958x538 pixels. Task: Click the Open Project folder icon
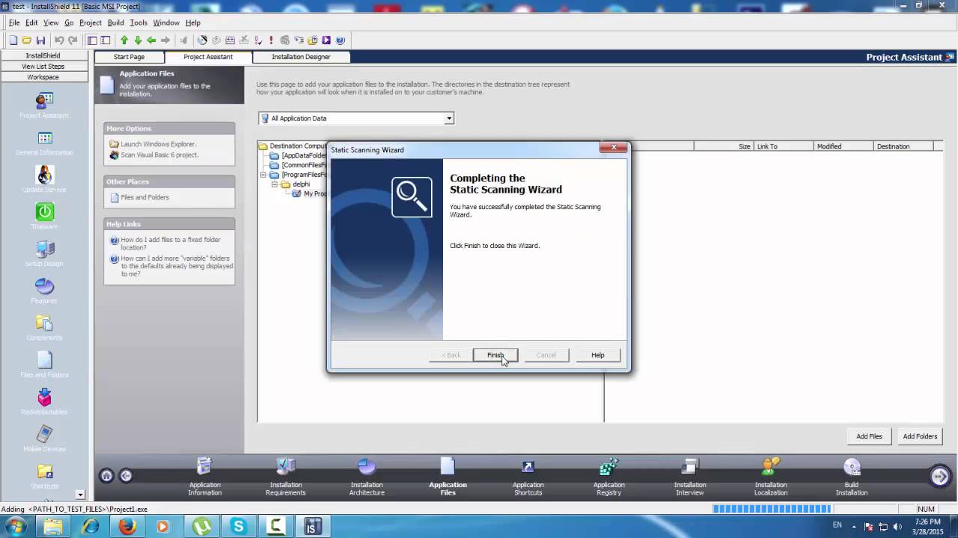[x=27, y=40]
